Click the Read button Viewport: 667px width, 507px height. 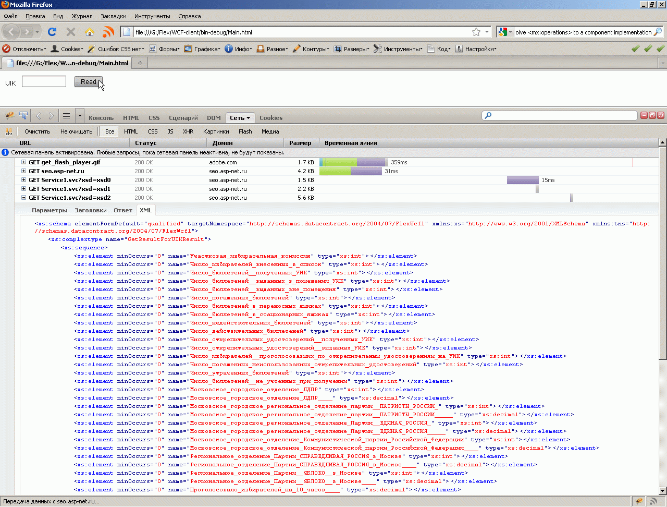[89, 82]
